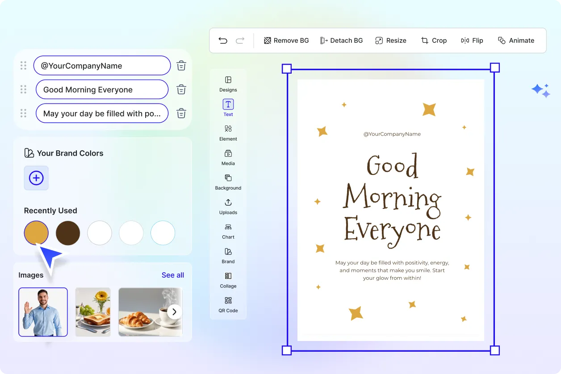The width and height of the screenshot is (561, 374).
Task: Click the Detach BG tool
Action: click(x=342, y=40)
